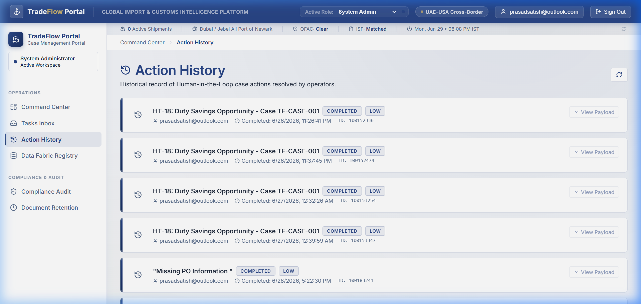The image size is (641, 304).
Task: Click the ISF: Matched status text
Action: click(371, 29)
